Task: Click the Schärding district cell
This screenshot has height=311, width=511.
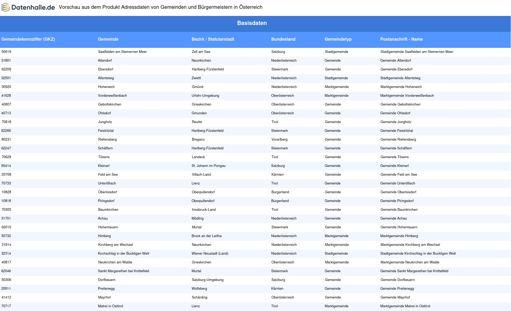Action: [x=230, y=297]
